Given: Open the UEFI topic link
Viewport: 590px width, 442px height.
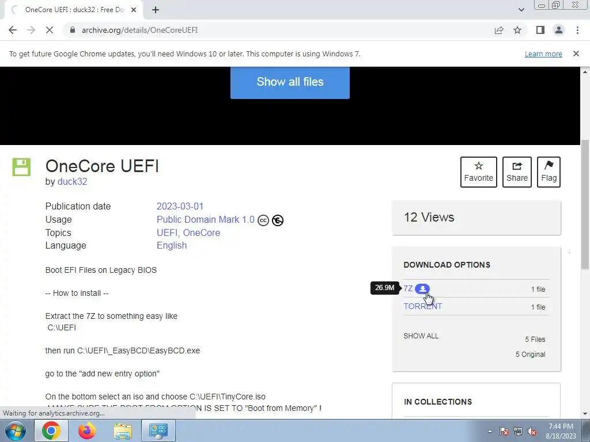Looking at the screenshot, I should 167,233.
